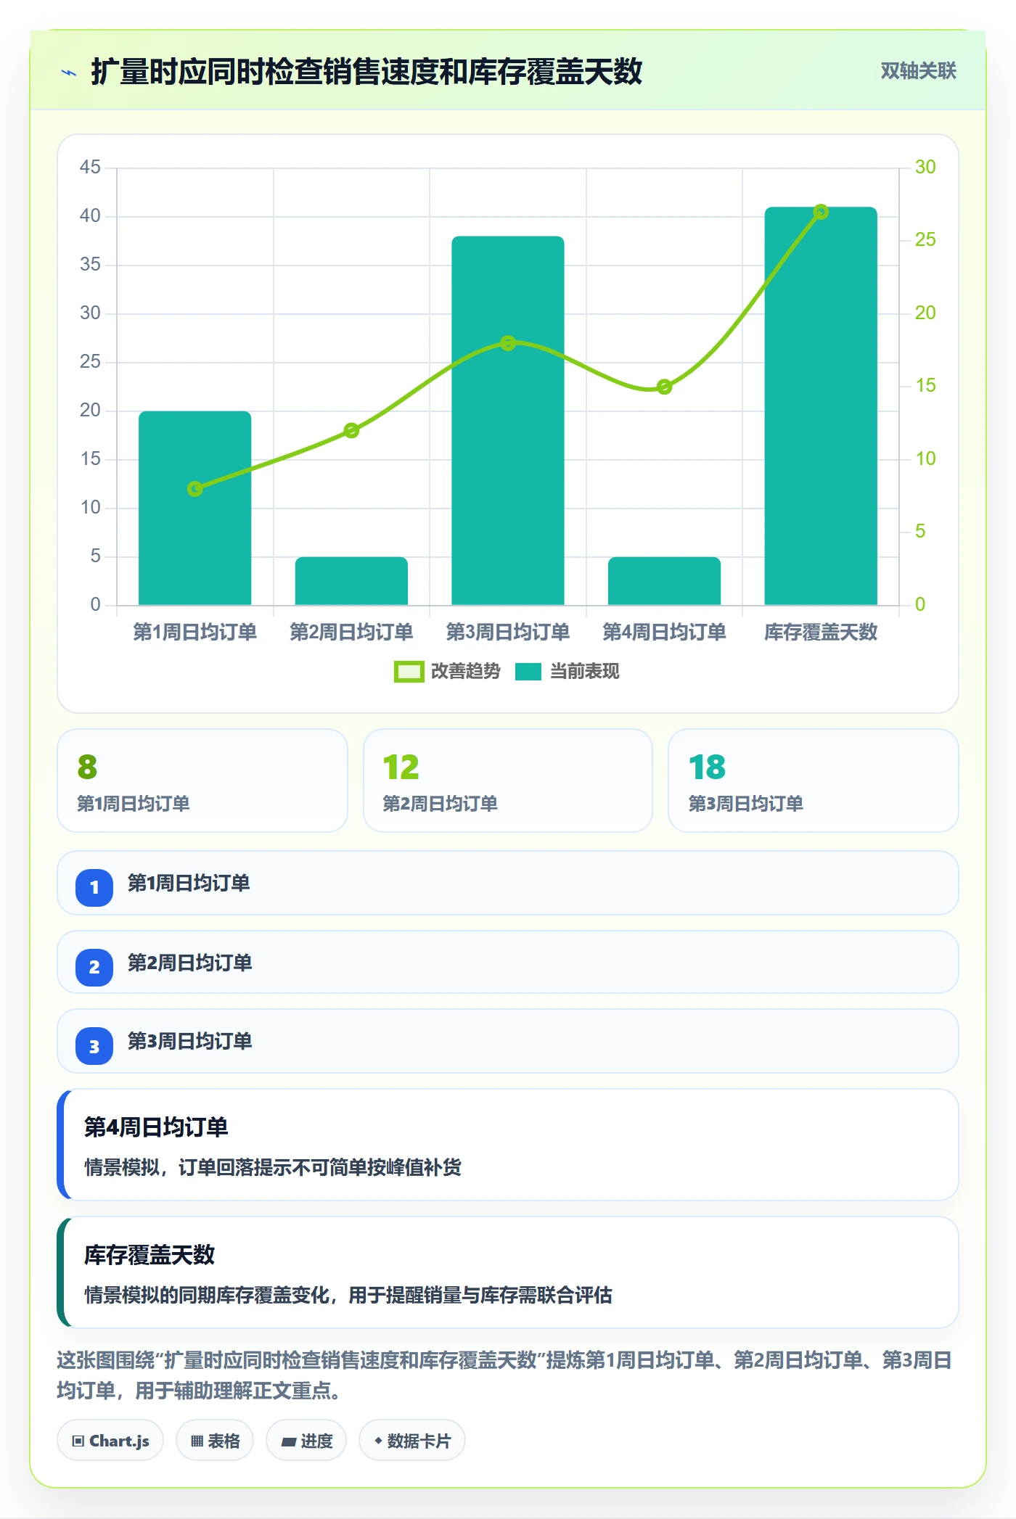The height and width of the screenshot is (1519, 1016).
Task: Click the blue number 1 badge
Action: pyautogui.click(x=94, y=887)
